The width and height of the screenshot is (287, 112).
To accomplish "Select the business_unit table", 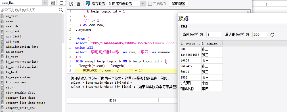I will click(x=17, y=83).
